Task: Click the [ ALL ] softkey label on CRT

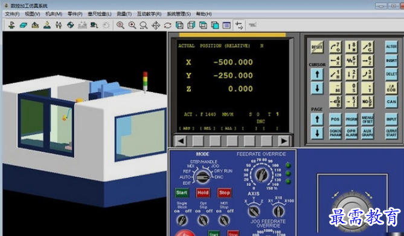Action: pos(228,128)
